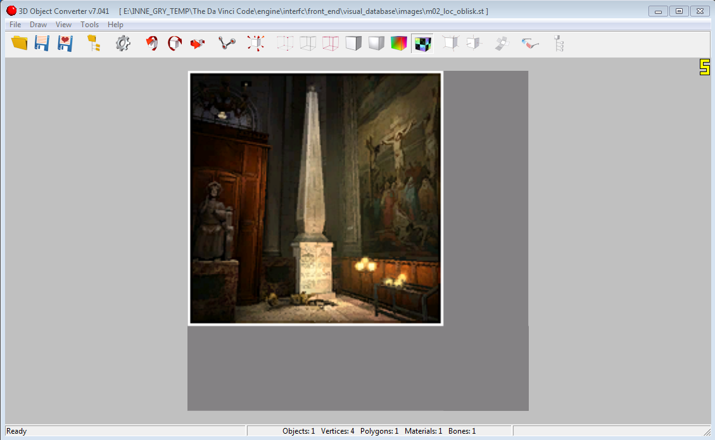Toggle the red wireframe cube mode
This screenshot has height=440, width=715.
331,43
